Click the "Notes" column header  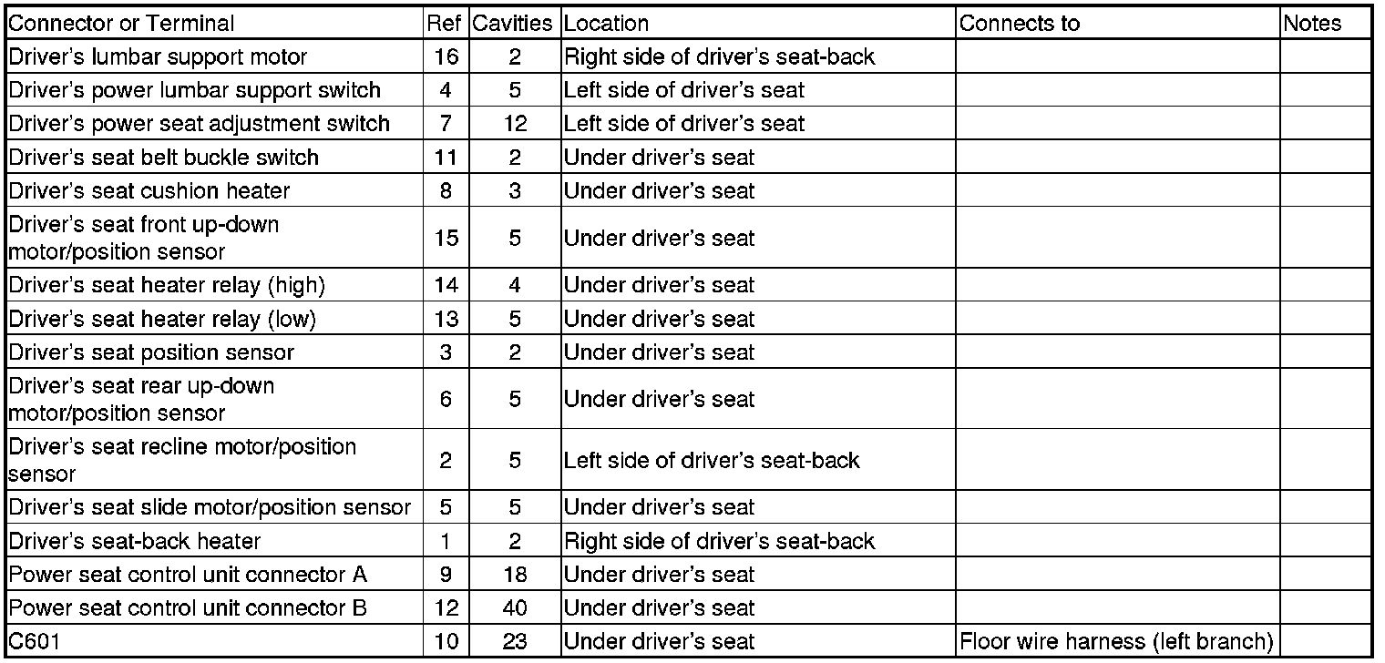click(1312, 24)
